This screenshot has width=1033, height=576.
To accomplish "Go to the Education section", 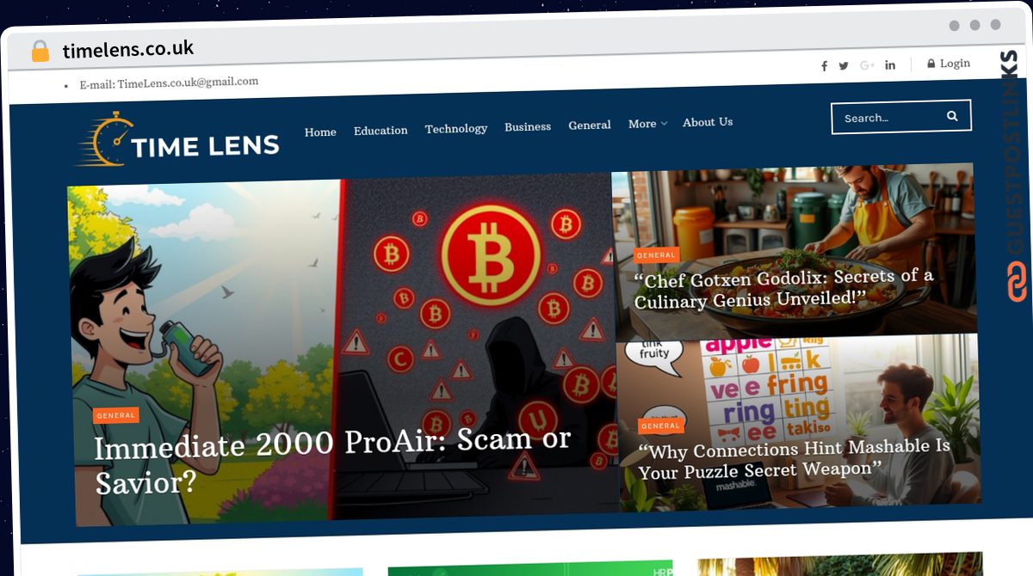I will (x=380, y=131).
